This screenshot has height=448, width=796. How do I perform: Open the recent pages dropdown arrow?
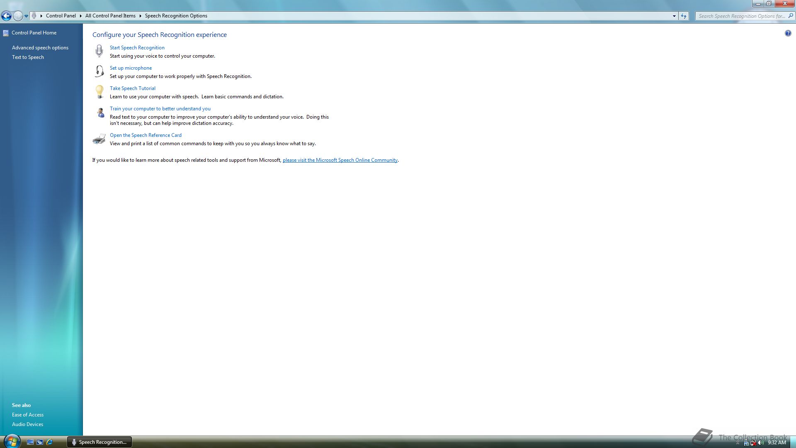26,16
